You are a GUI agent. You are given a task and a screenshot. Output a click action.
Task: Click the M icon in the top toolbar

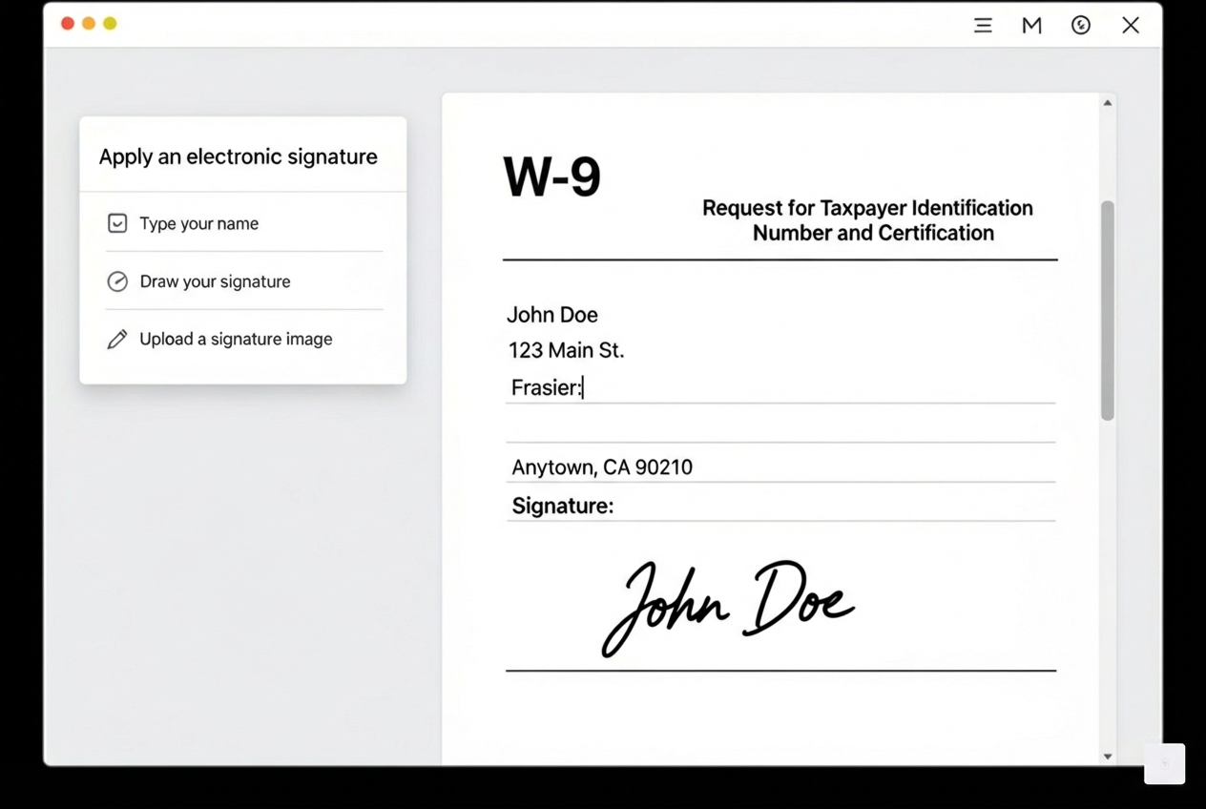pyautogui.click(x=1031, y=26)
